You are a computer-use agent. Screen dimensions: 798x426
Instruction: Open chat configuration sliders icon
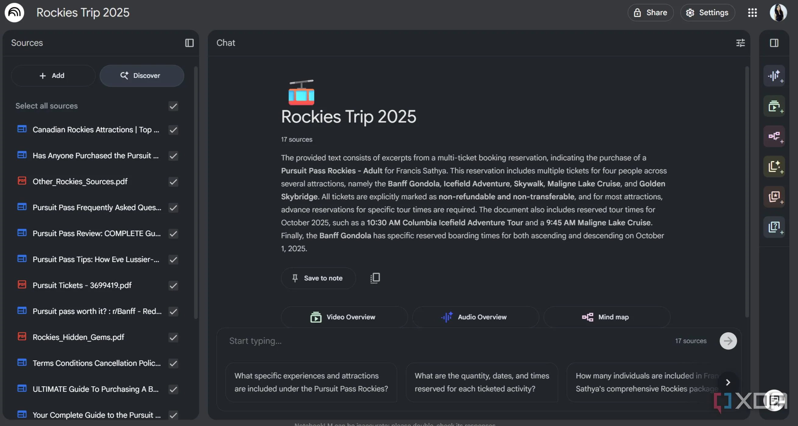click(x=740, y=43)
